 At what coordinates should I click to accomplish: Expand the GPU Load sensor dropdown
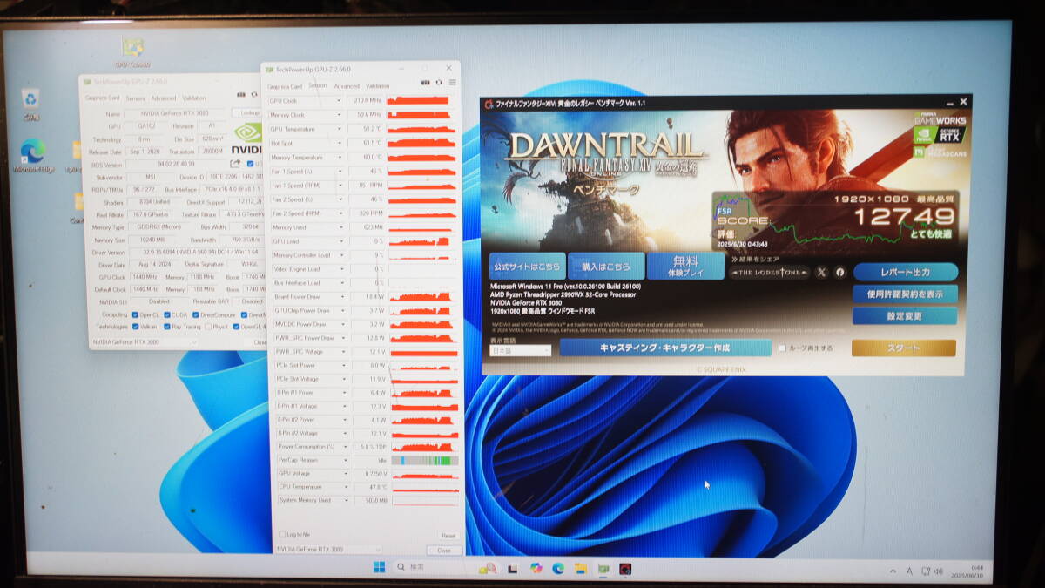tap(340, 241)
